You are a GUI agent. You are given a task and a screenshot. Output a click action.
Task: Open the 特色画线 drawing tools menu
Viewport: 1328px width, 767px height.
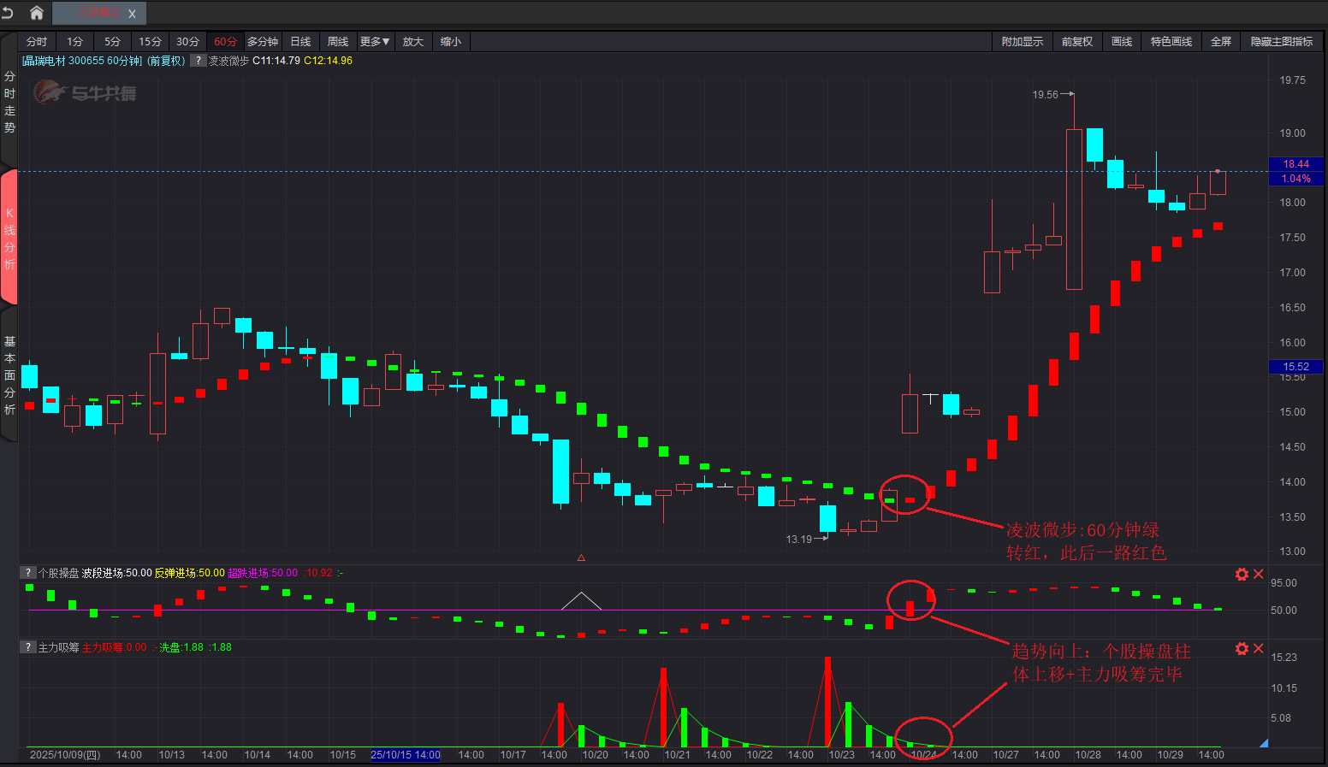point(1171,42)
